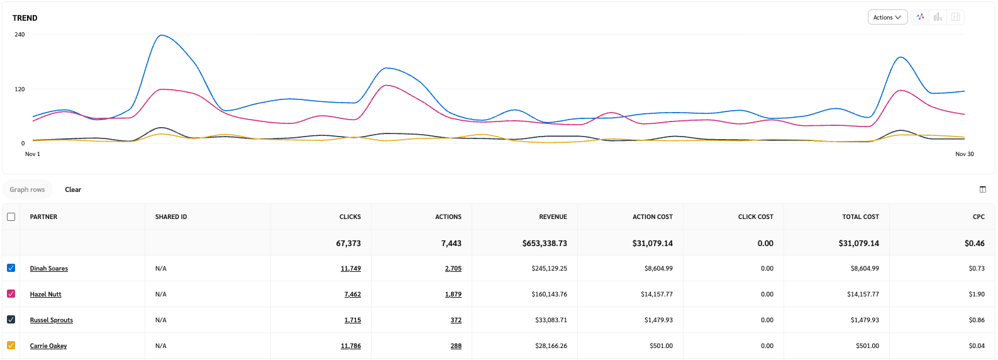Screen dimensions: 998x360
Task: Uncheck the Dinah Soares row checkbox
Action: (x=11, y=268)
